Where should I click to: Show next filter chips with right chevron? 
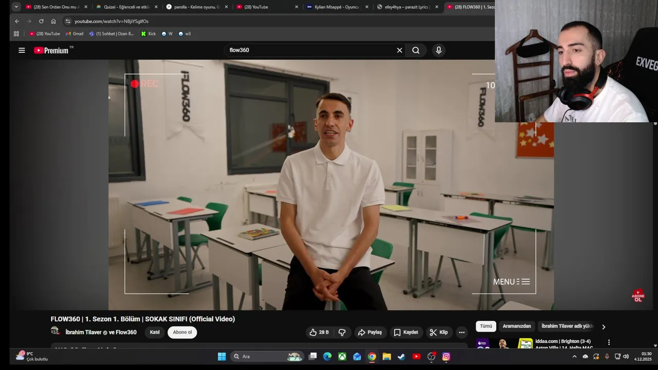click(604, 326)
